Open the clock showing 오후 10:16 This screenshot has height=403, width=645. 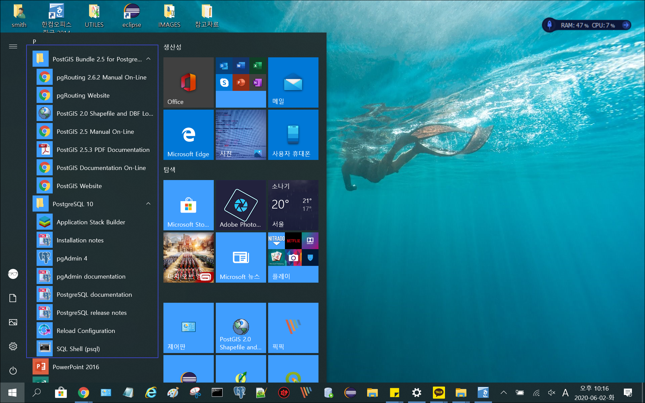point(594,393)
